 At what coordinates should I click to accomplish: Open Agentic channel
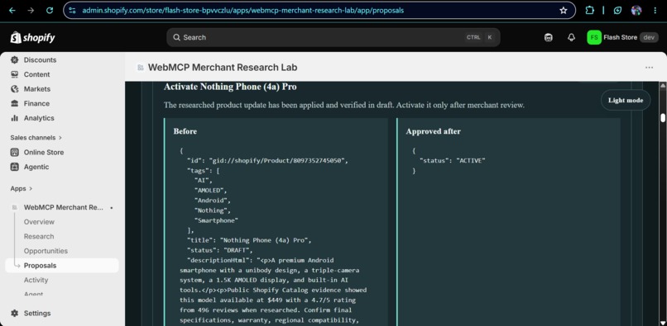click(36, 167)
